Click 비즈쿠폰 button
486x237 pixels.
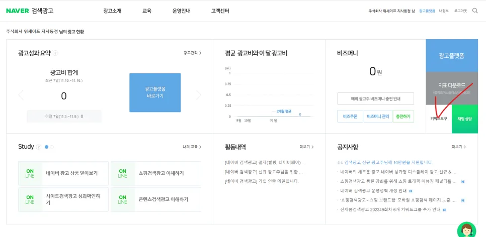(350, 116)
